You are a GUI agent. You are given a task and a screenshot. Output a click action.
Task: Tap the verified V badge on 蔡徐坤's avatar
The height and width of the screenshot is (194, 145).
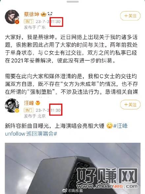pos(17,22)
